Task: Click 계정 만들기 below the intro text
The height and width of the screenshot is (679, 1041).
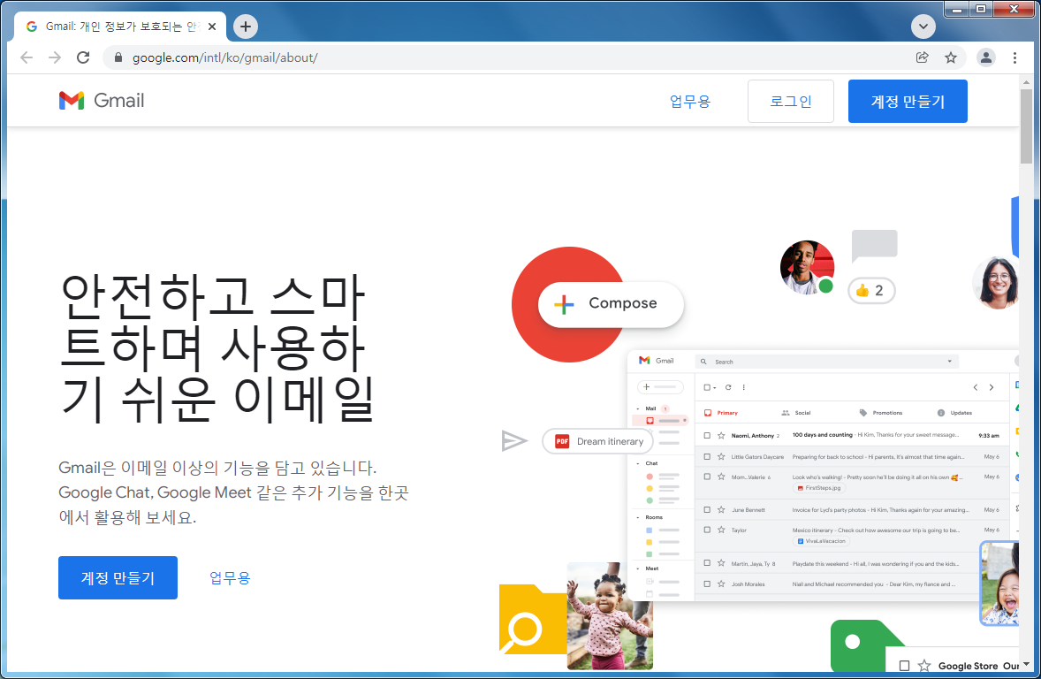Action: pos(118,577)
